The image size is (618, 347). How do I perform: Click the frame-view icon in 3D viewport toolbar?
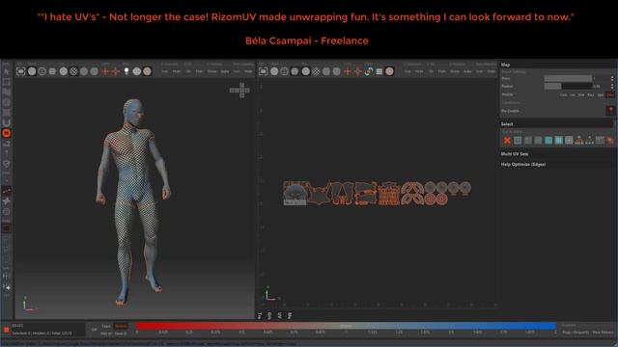pyautogui.click(x=21, y=71)
